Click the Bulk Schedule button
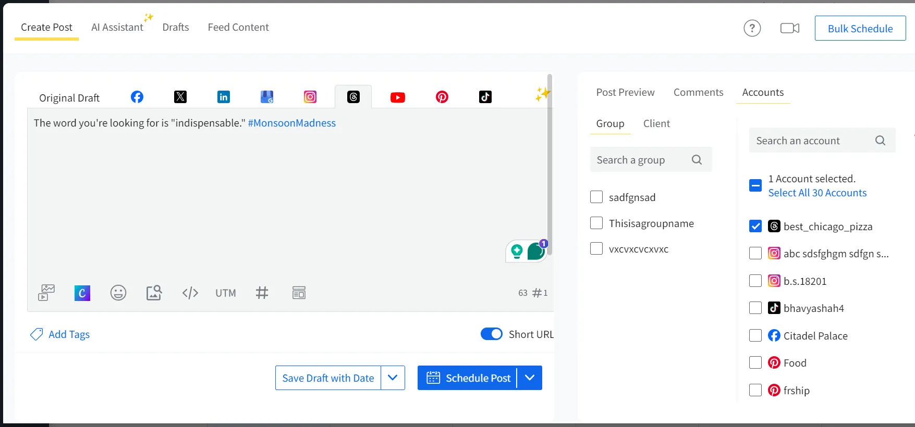 tap(860, 29)
